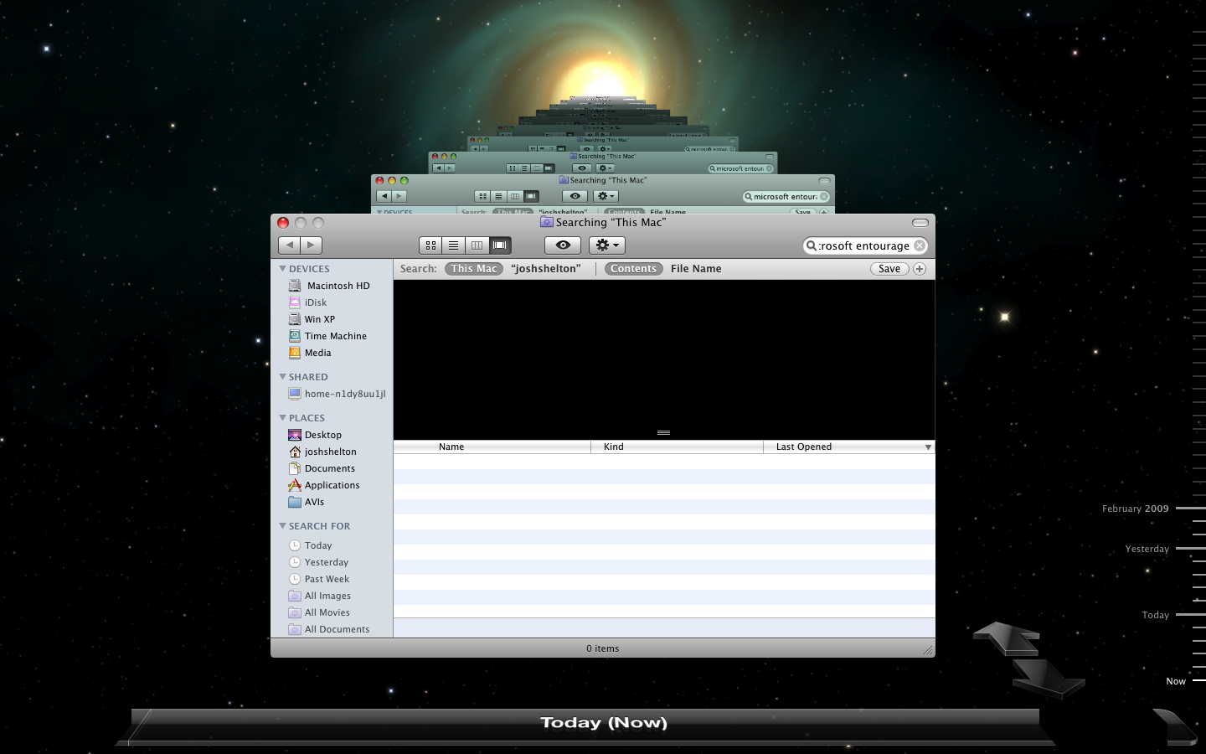Choose File Name search mode
The image size is (1206, 754).
(696, 269)
